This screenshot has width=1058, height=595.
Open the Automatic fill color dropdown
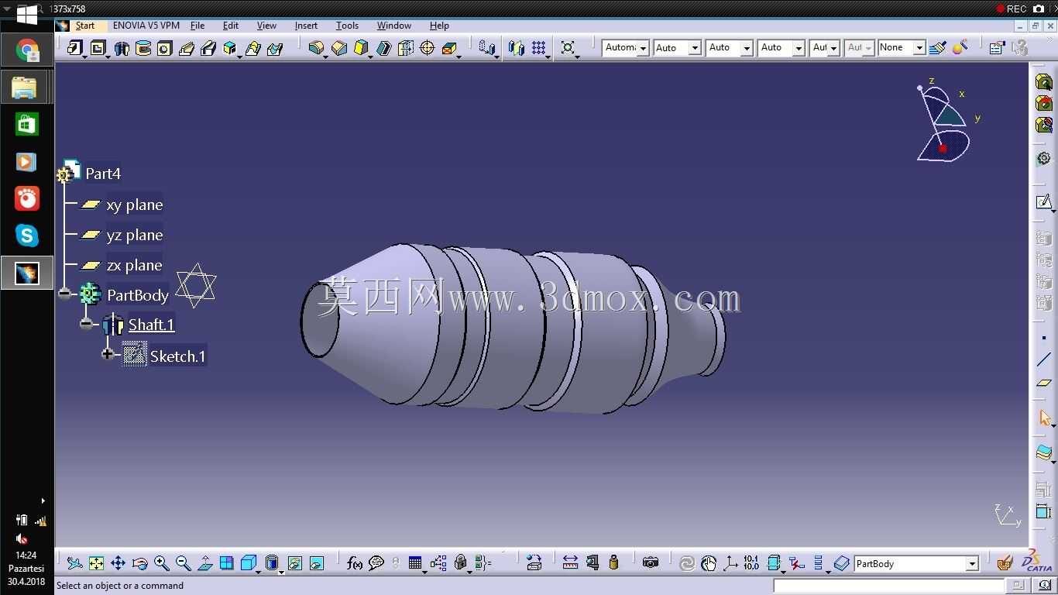(x=642, y=48)
